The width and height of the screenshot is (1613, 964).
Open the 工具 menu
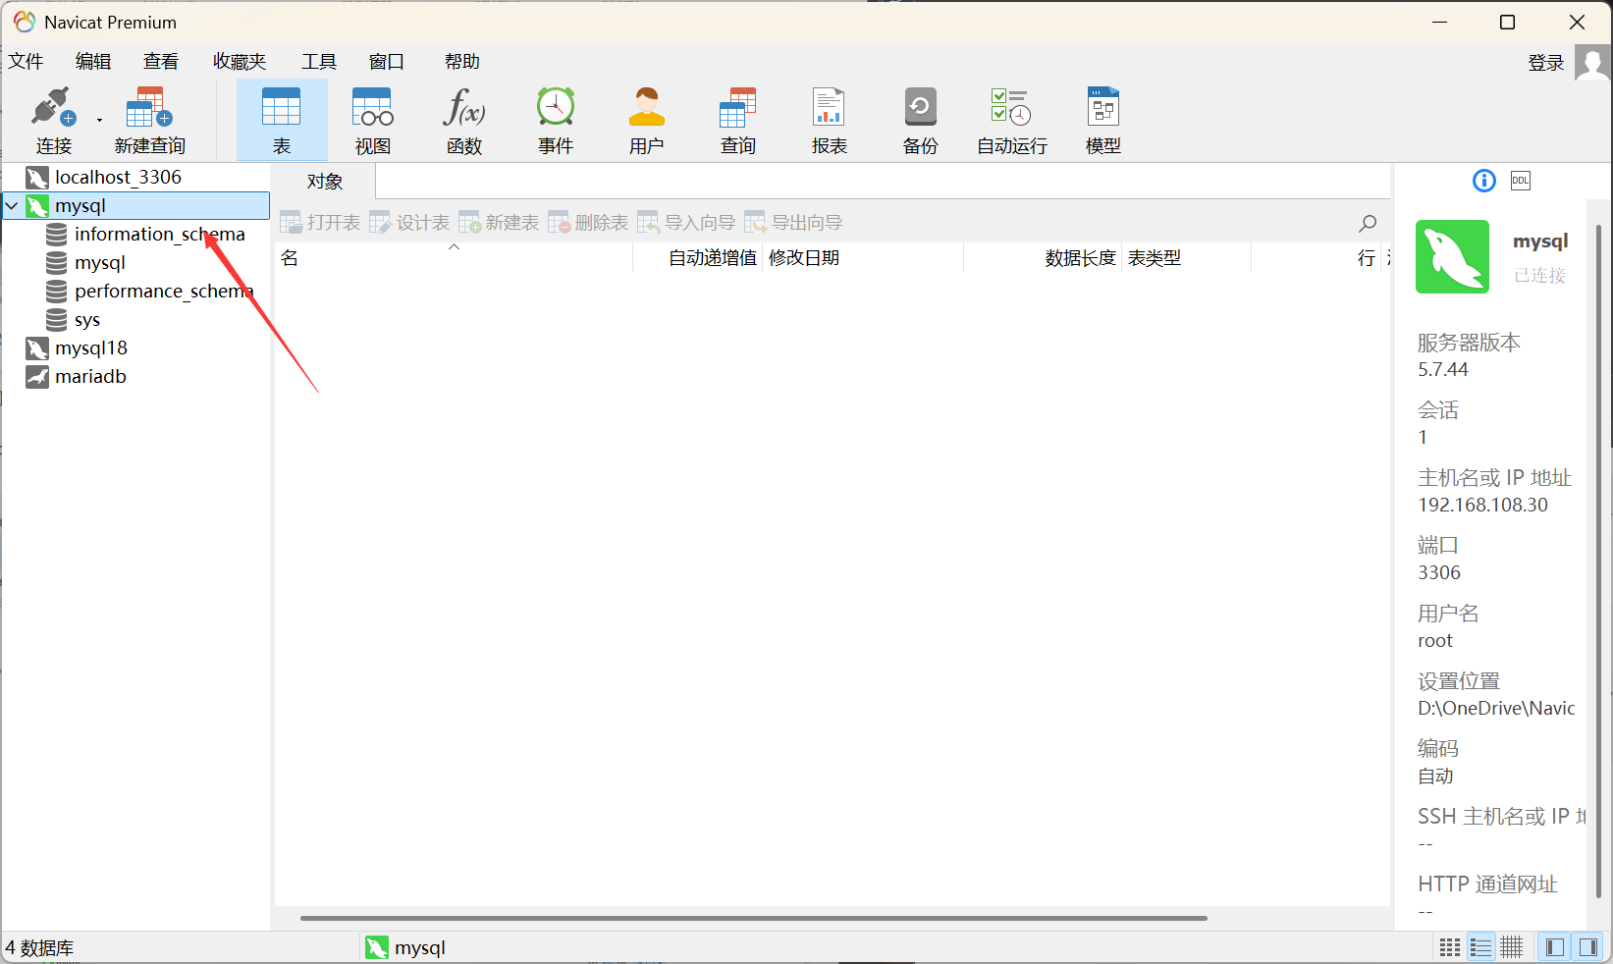click(x=319, y=61)
